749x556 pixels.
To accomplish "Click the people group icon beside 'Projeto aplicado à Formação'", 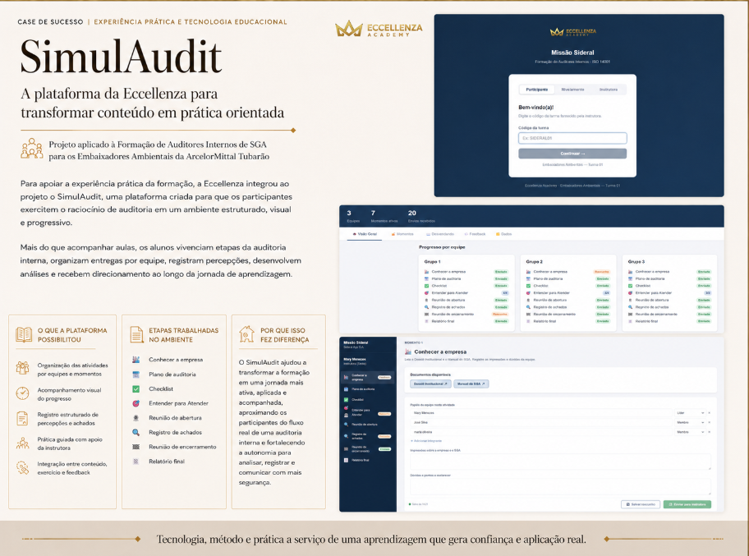I will point(31,148).
